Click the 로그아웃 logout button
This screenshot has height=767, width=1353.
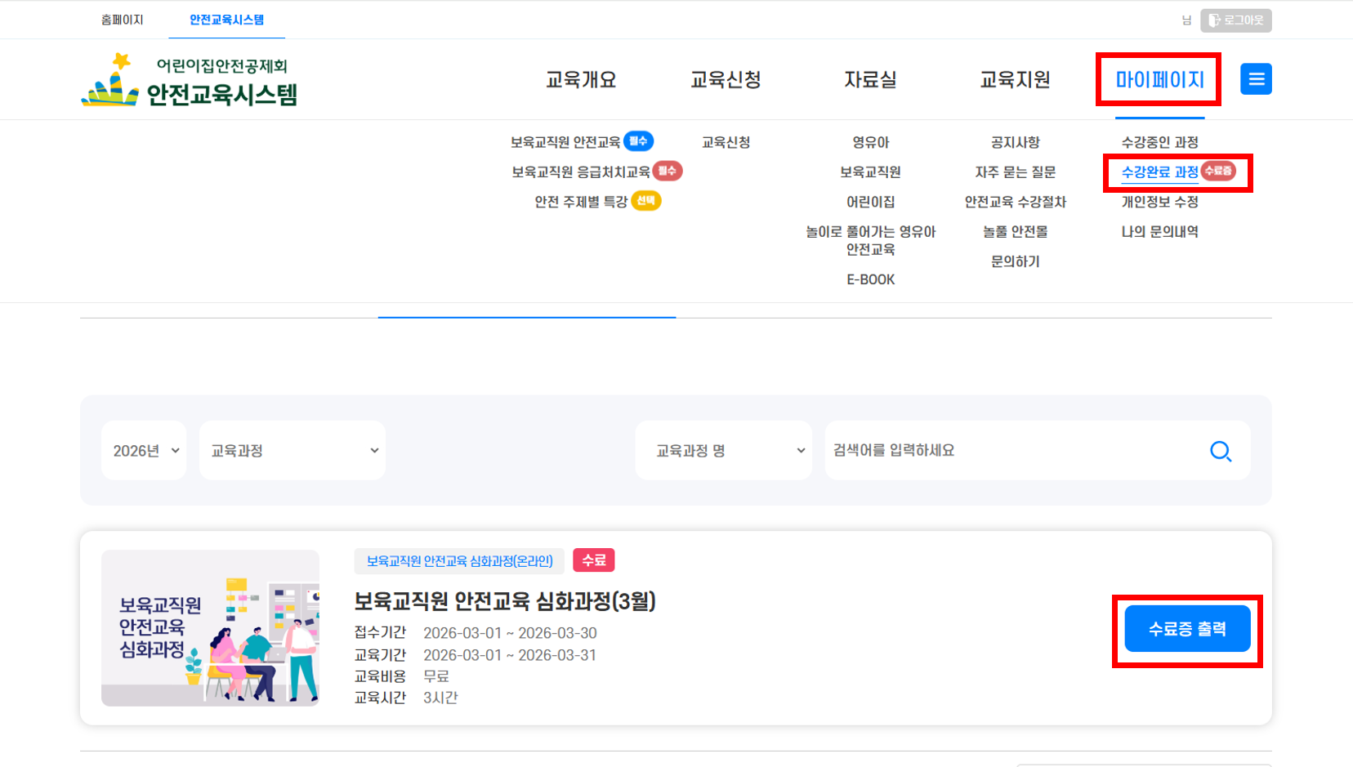pos(1235,20)
